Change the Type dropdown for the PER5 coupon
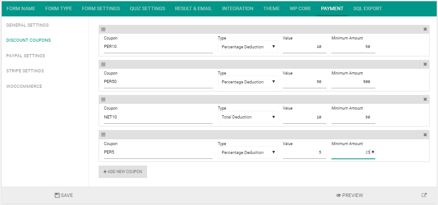Image resolution: width=438 pixels, height=205 pixels. tap(248, 153)
